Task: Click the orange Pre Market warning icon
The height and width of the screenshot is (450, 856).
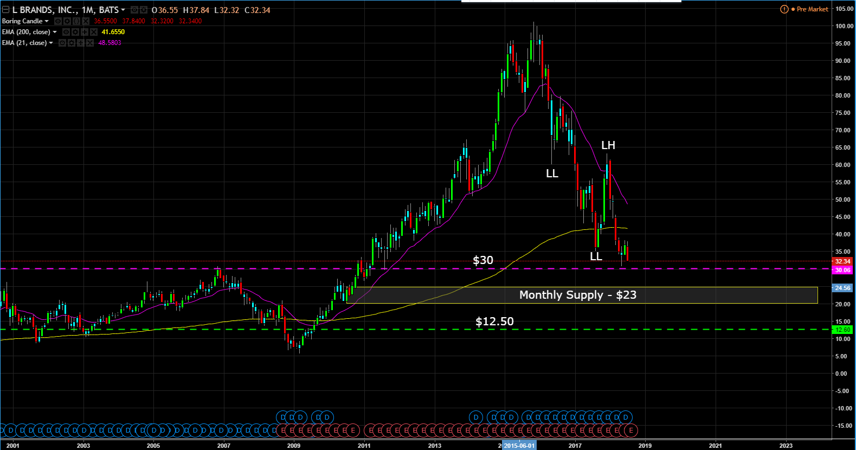Action: [x=784, y=9]
